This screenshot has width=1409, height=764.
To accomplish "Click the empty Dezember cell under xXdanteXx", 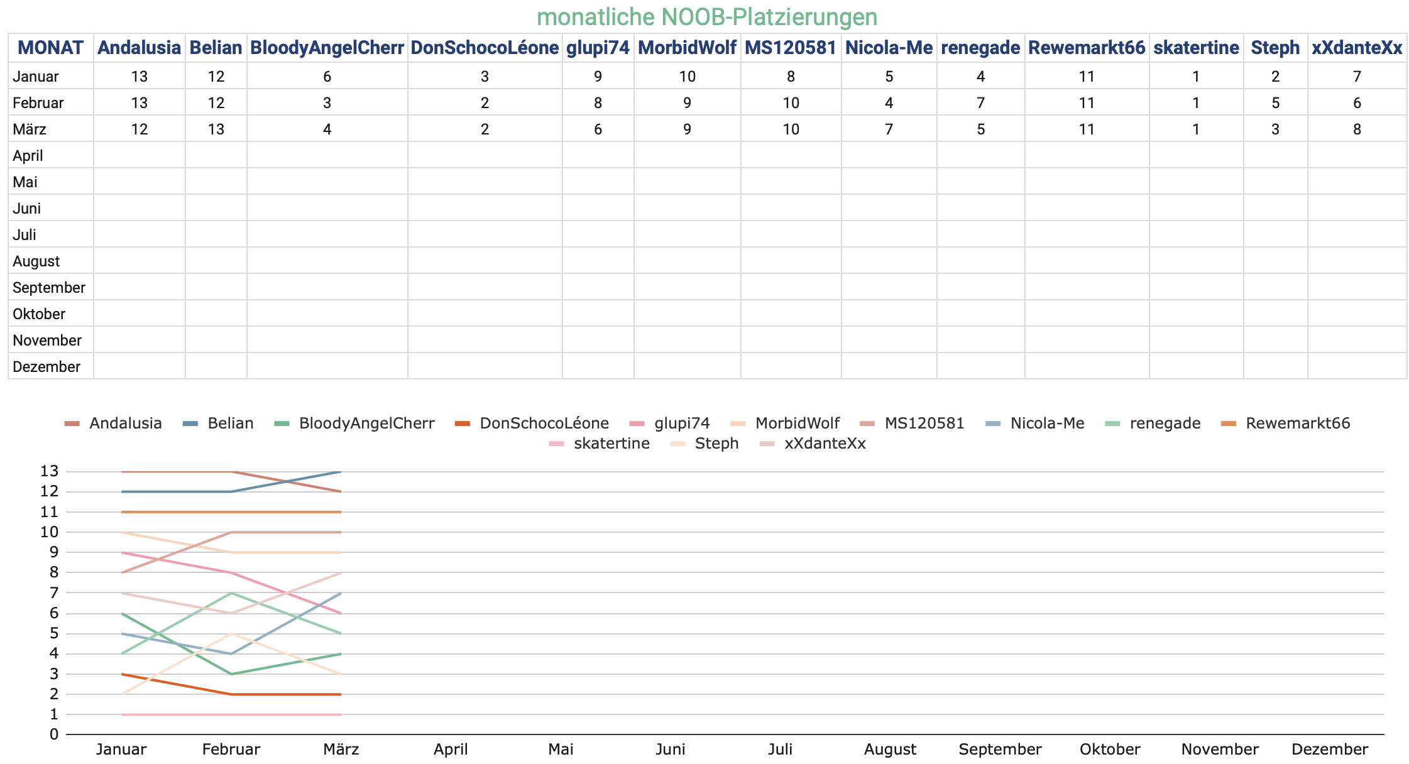I will pyautogui.click(x=1357, y=367).
